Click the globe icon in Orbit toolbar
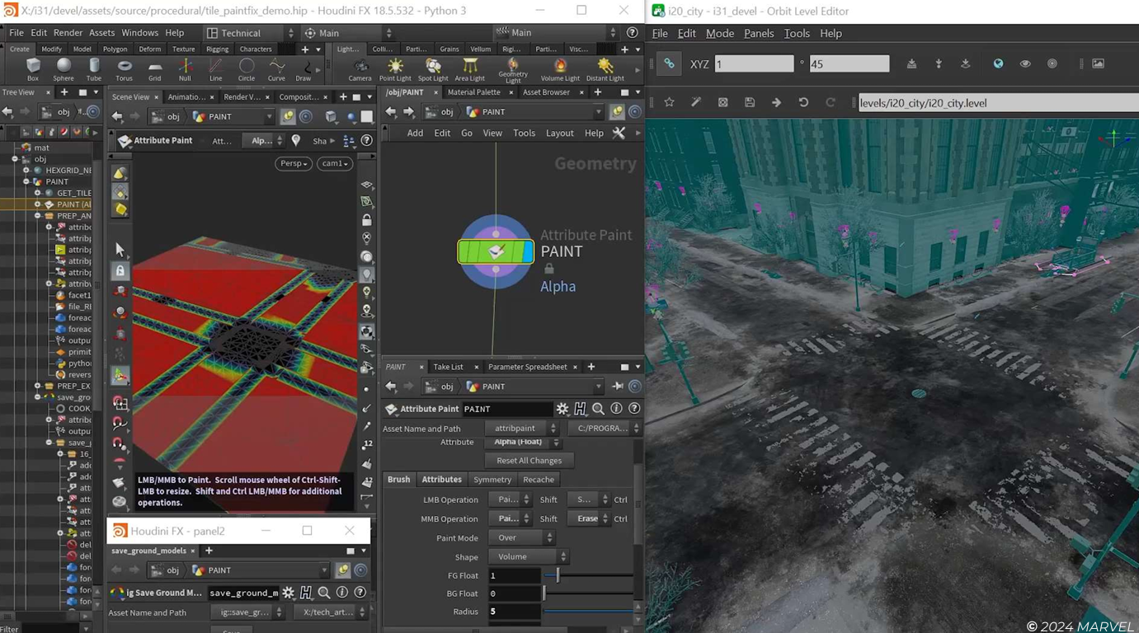 tap(998, 63)
